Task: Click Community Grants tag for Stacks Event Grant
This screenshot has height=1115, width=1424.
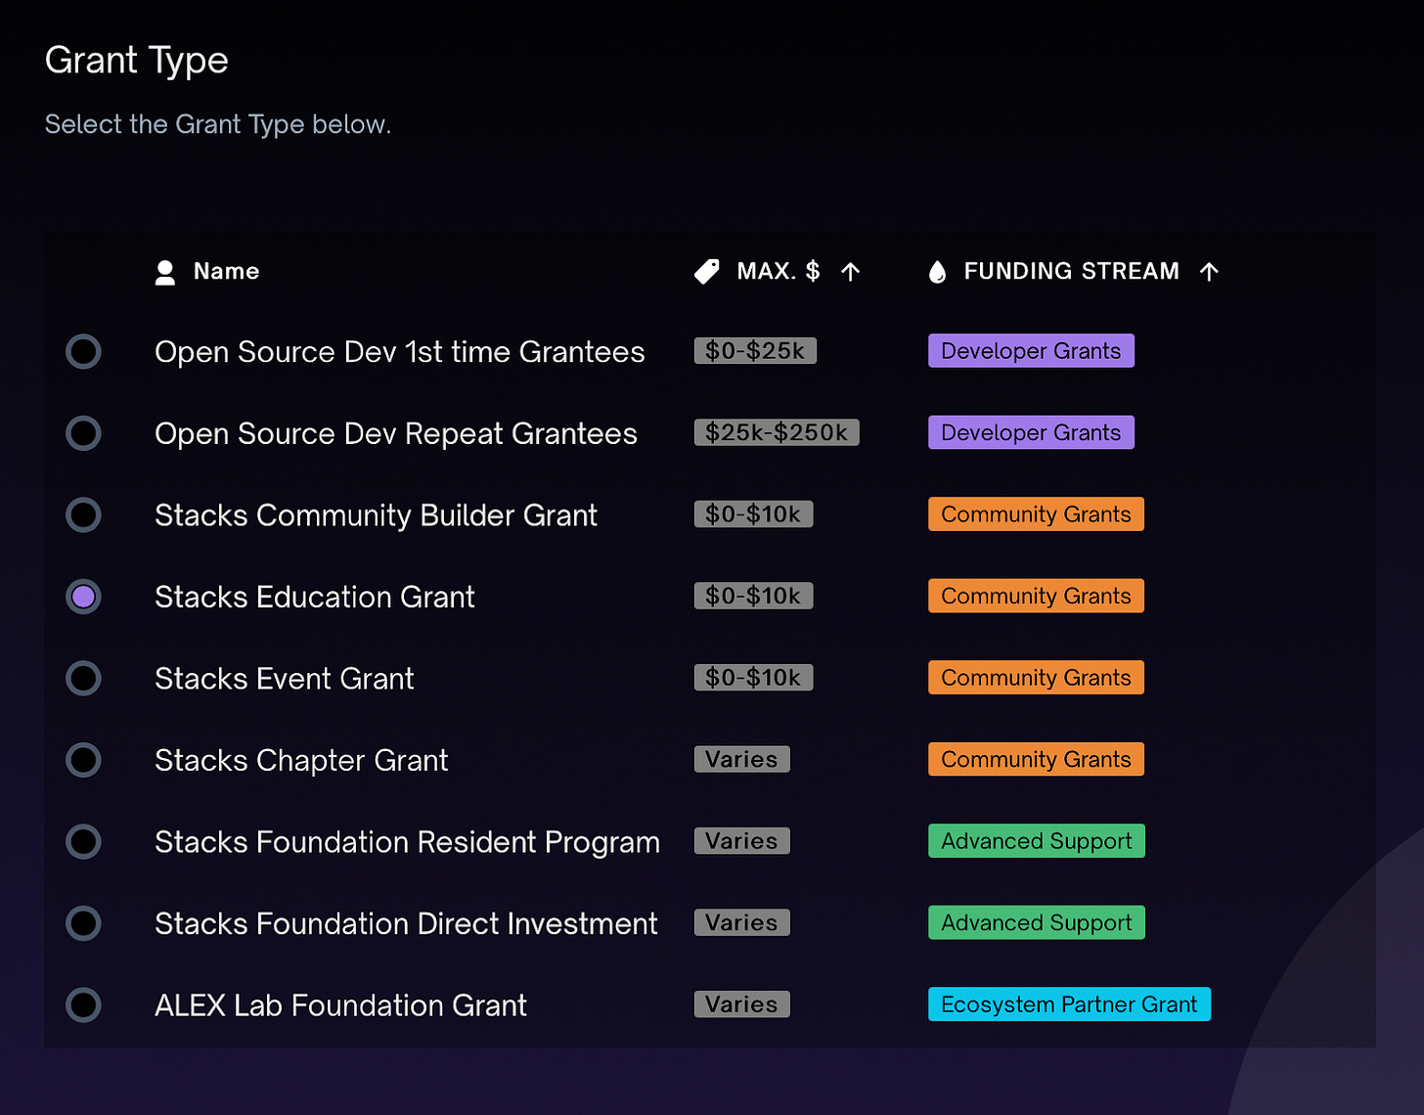Action: [1036, 678]
